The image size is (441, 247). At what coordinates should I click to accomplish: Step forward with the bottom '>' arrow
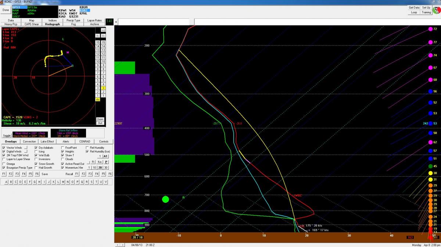pos(122,245)
